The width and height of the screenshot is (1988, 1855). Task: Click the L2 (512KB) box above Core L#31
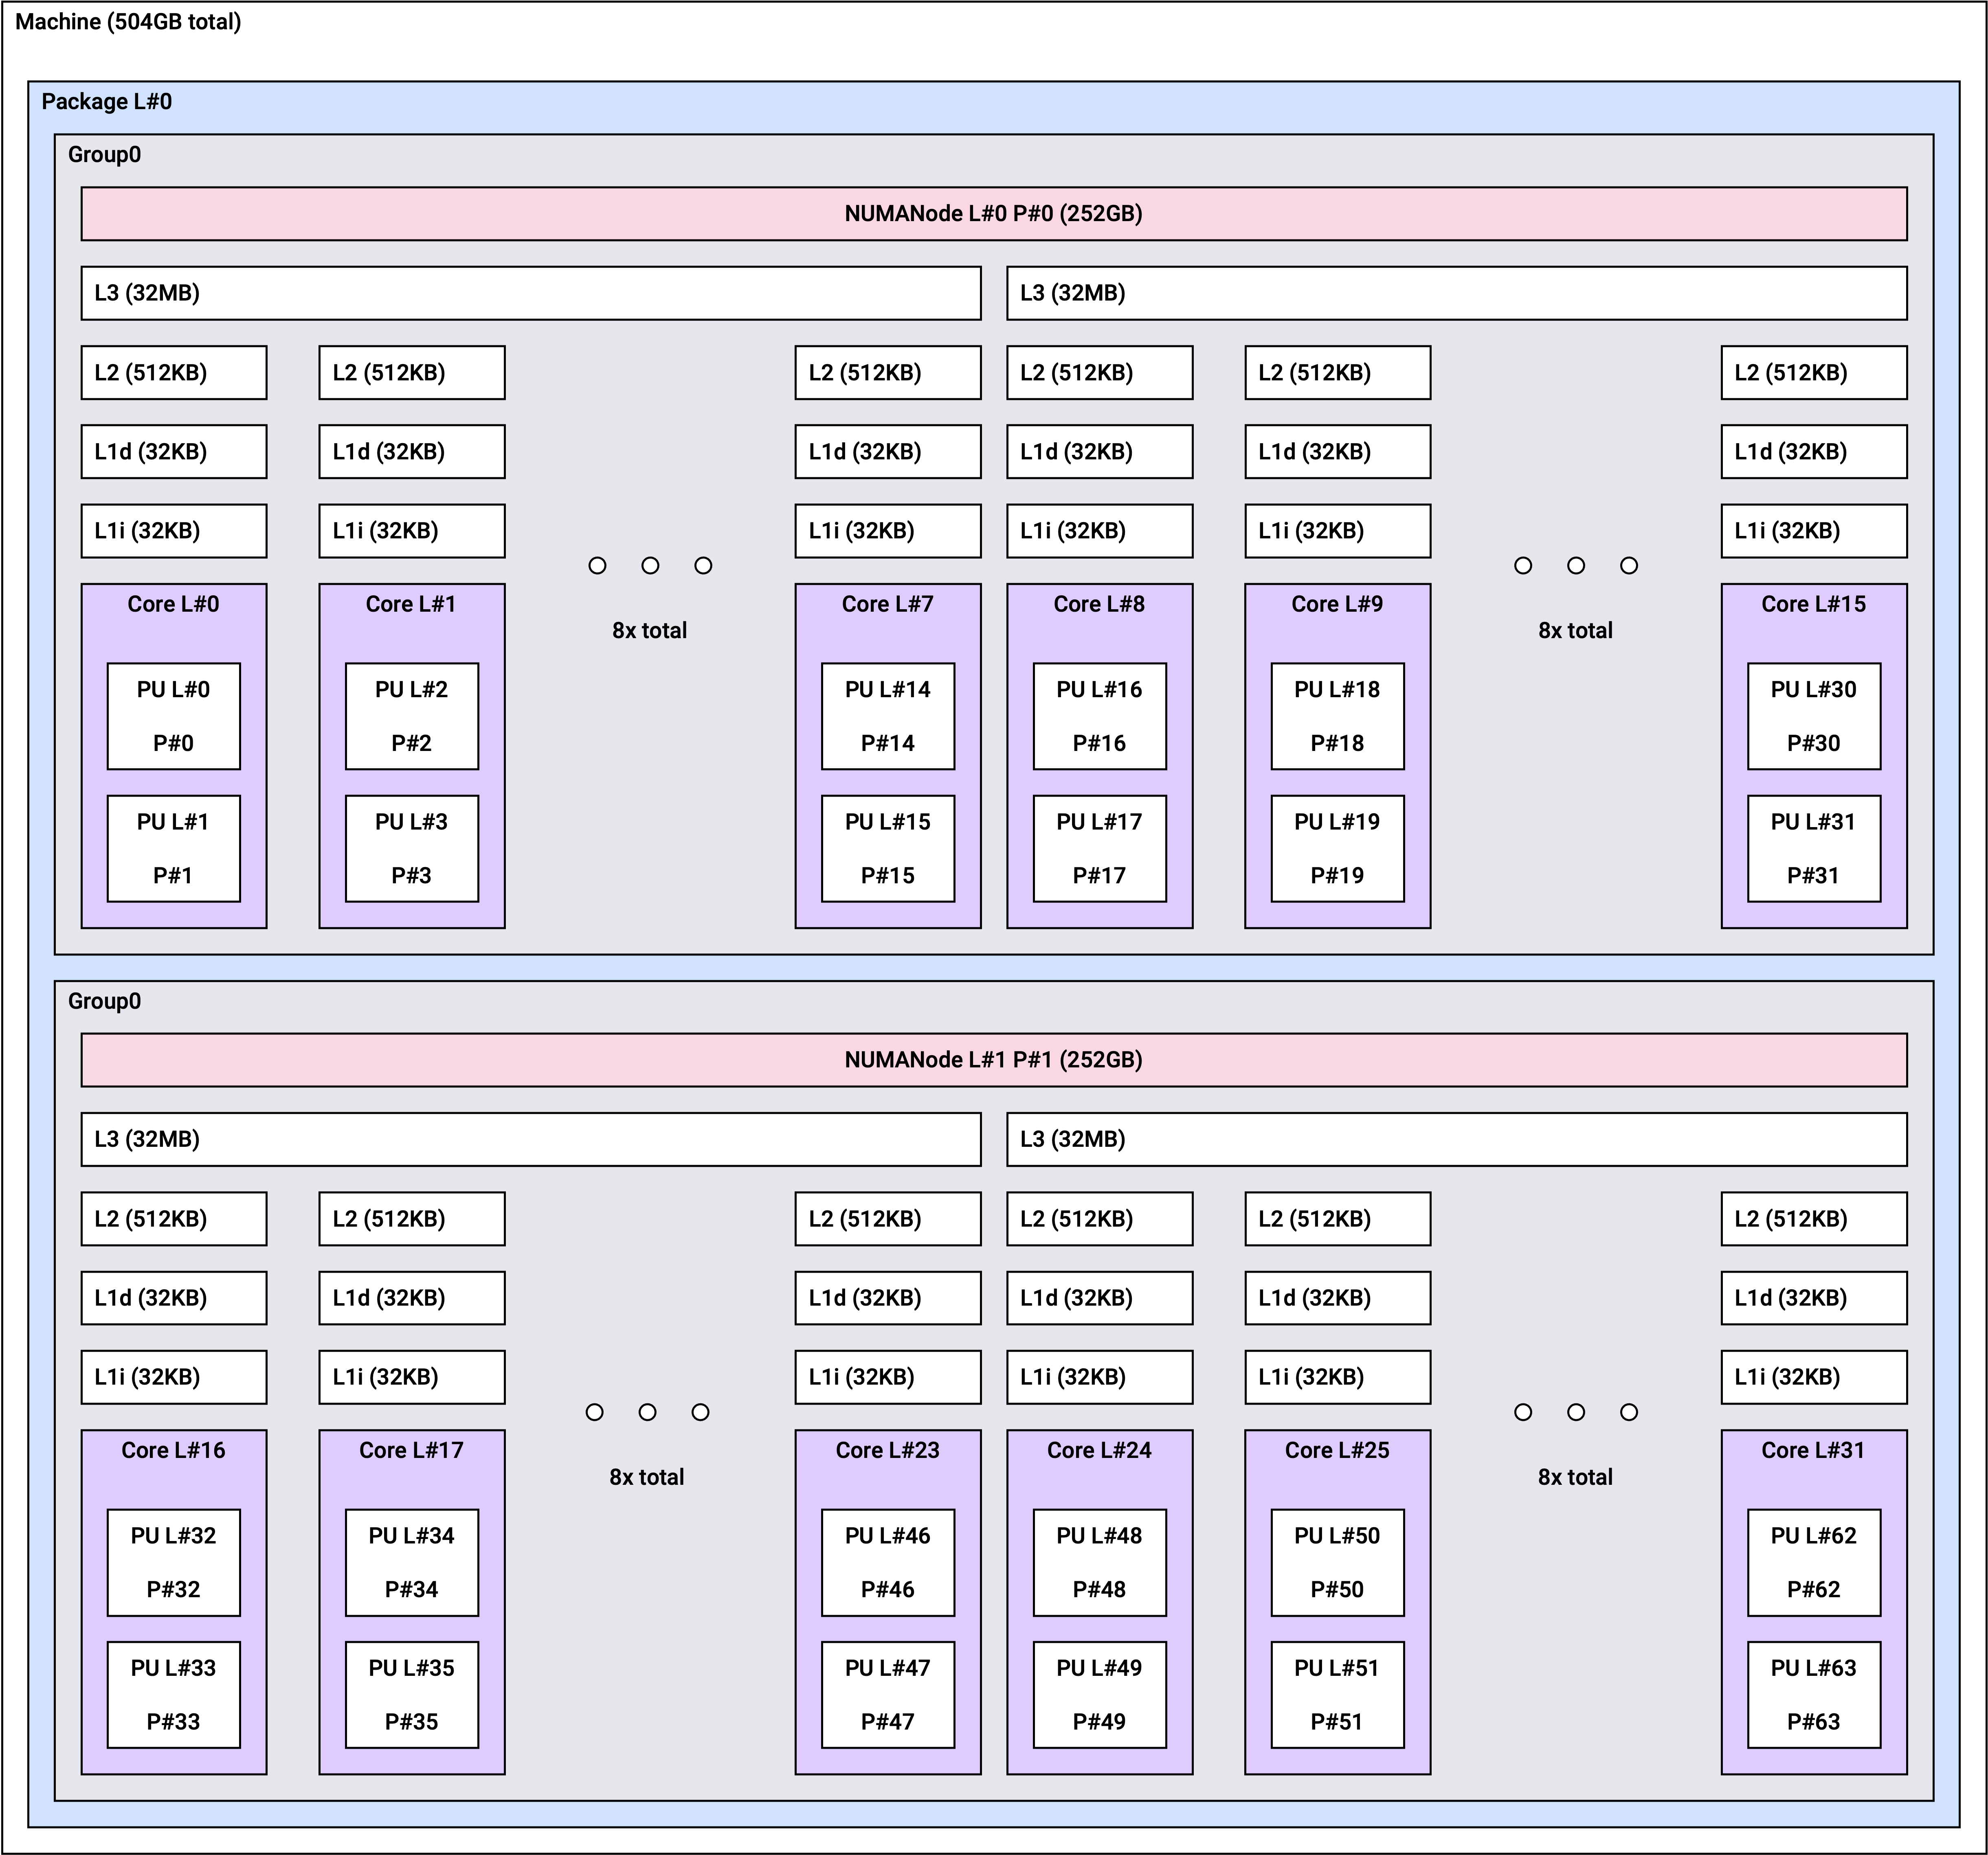tap(1814, 1219)
